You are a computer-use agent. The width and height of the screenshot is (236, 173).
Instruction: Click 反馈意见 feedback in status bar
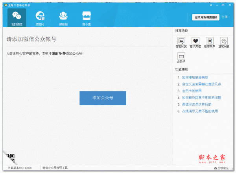pos(221,168)
